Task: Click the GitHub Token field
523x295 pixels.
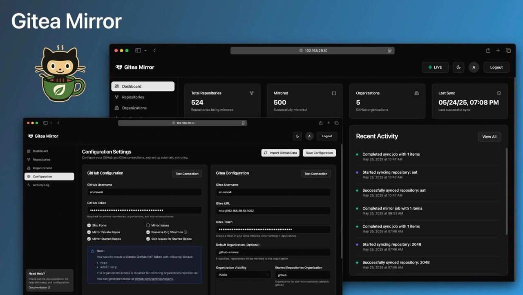Action: point(145,210)
